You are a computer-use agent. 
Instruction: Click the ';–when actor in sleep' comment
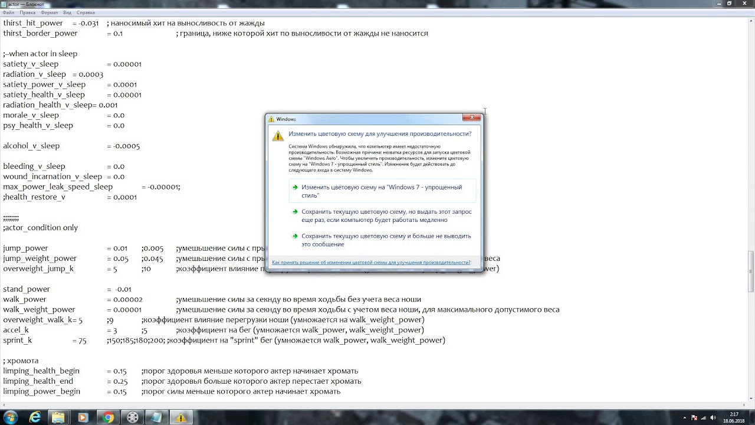point(40,54)
